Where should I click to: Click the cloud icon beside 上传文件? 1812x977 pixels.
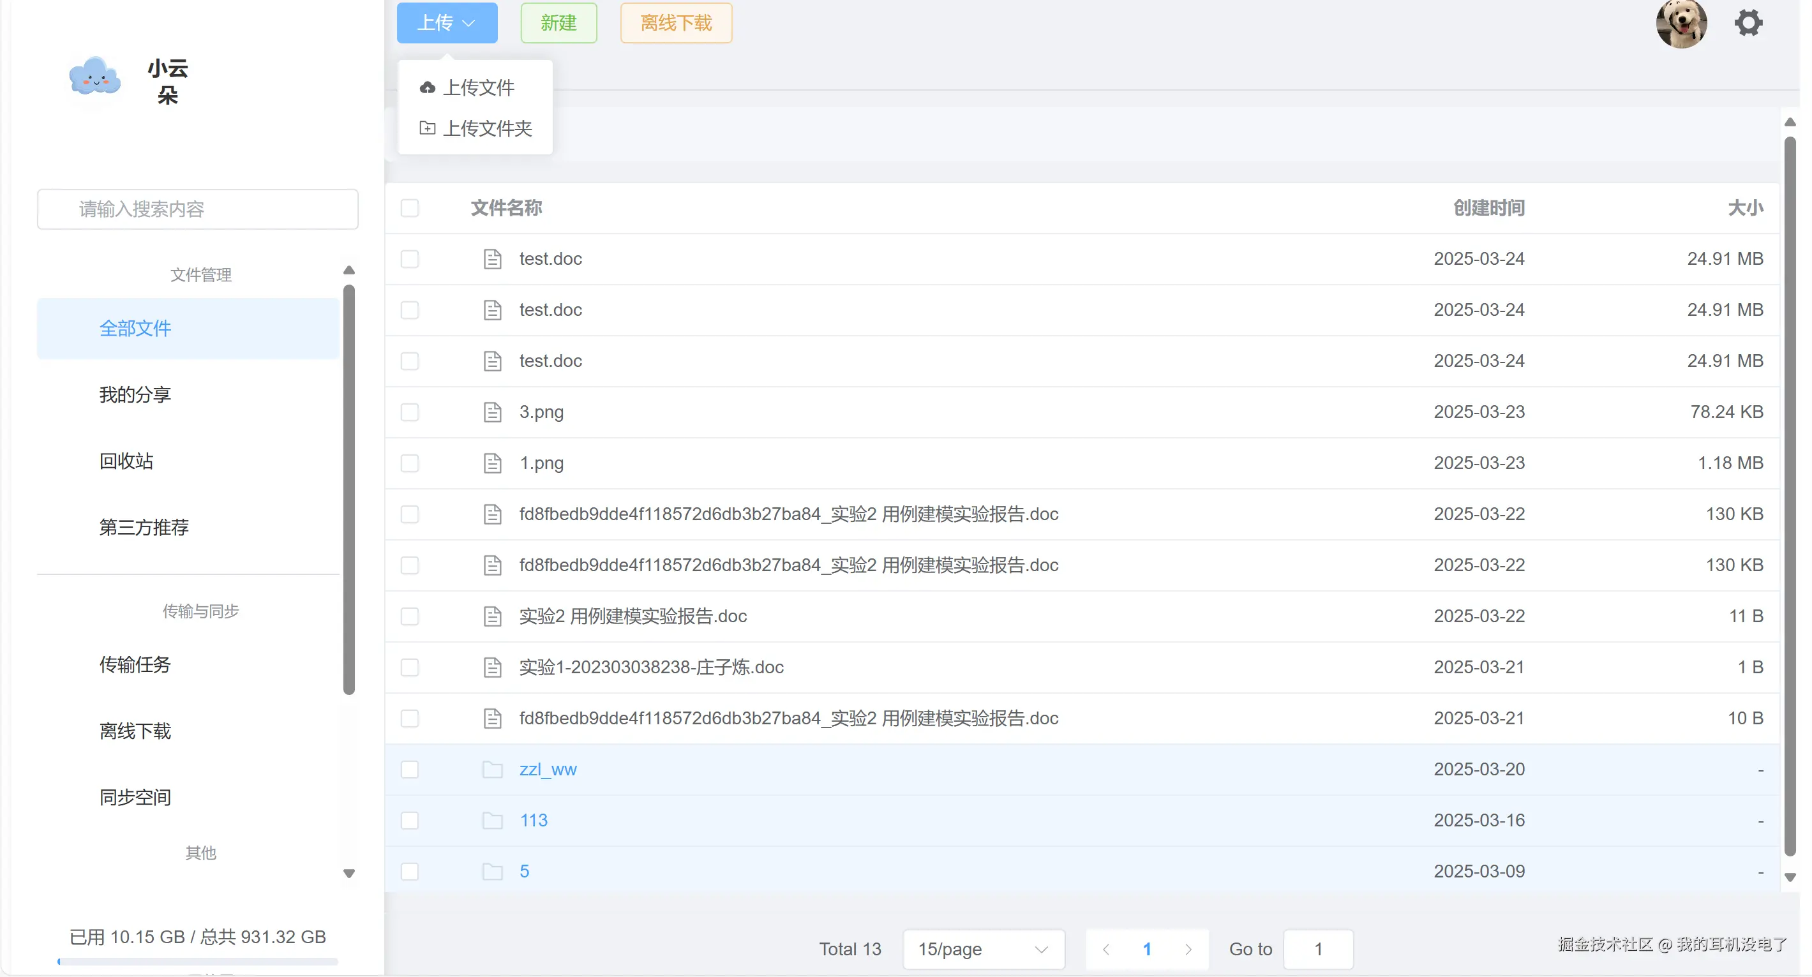coord(427,87)
